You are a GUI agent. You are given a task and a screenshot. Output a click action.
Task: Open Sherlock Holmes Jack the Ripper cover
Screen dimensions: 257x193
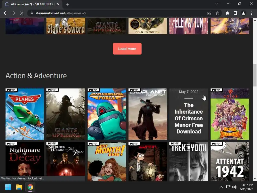pyautogui.click(x=66, y=162)
